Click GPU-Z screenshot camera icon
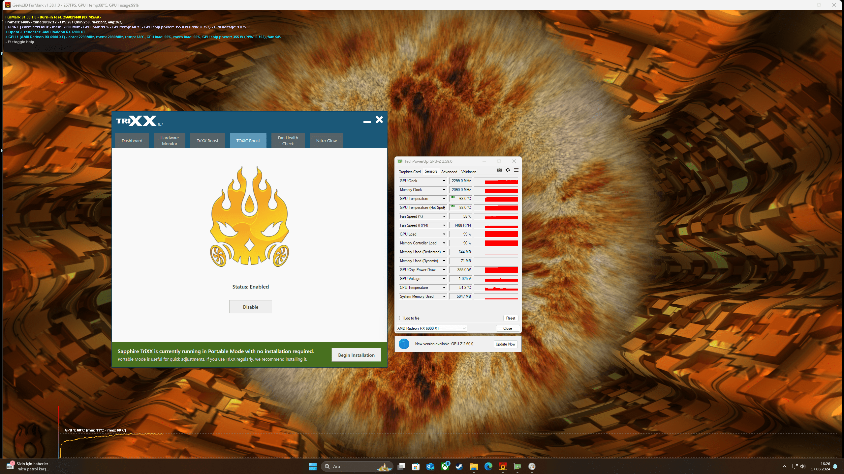 click(x=499, y=170)
